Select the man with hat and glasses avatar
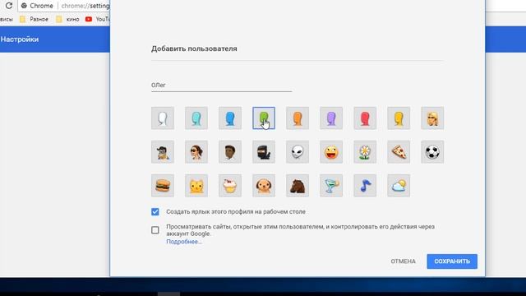The image size is (526, 296). tap(163, 152)
